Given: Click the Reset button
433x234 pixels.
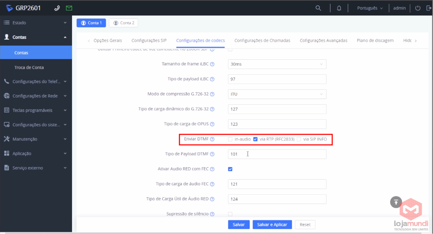Looking at the screenshot, I should click(x=305, y=225).
